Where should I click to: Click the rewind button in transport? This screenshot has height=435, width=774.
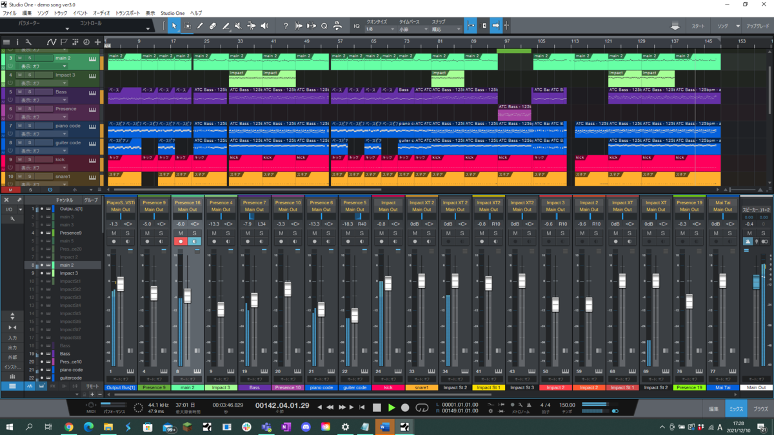point(330,407)
